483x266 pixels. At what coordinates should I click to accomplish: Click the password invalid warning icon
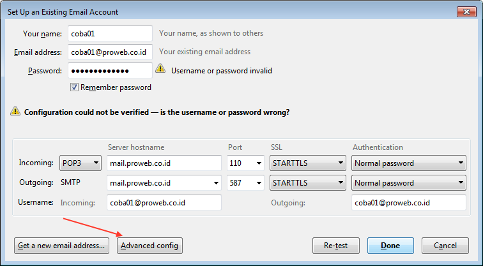pyautogui.click(x=160, y=68)
